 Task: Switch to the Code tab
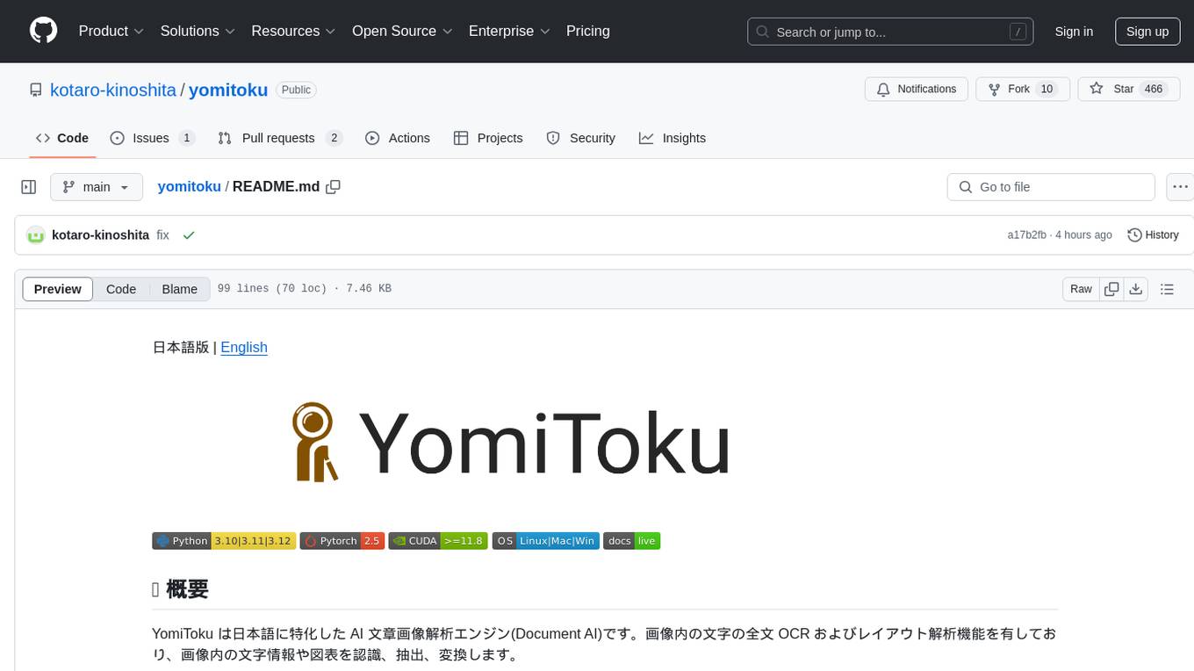[x=62, y=138]
